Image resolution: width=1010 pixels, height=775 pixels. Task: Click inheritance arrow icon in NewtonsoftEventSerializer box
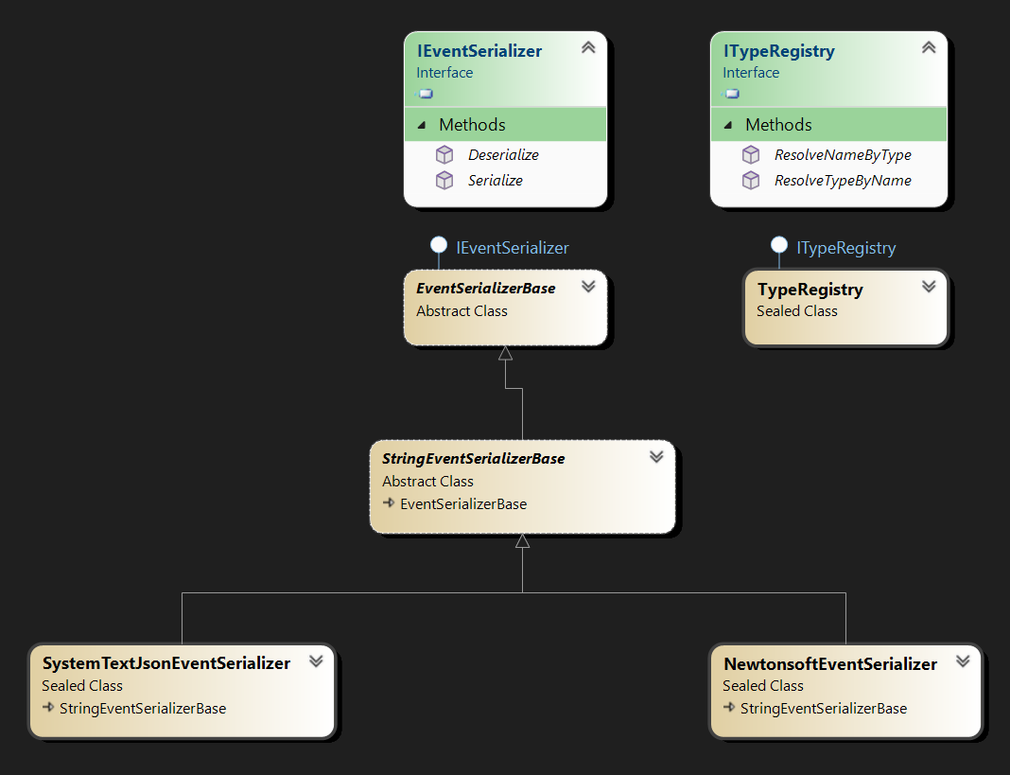click(729, 707)
